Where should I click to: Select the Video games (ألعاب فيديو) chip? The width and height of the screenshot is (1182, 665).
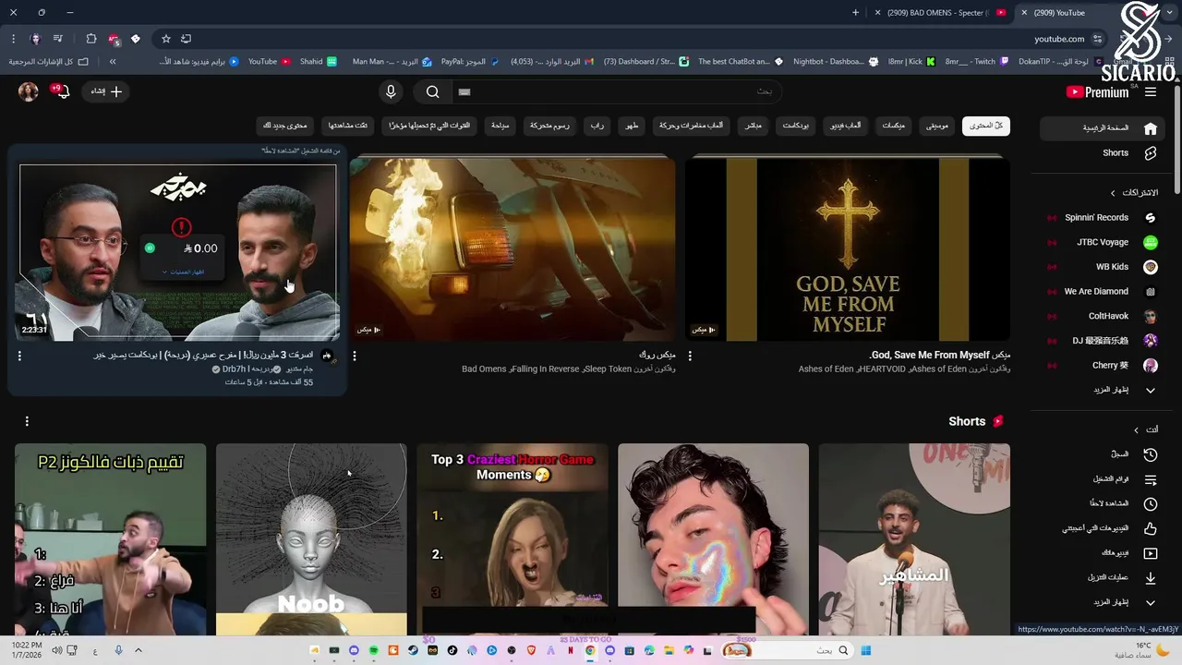pos(845,126)
